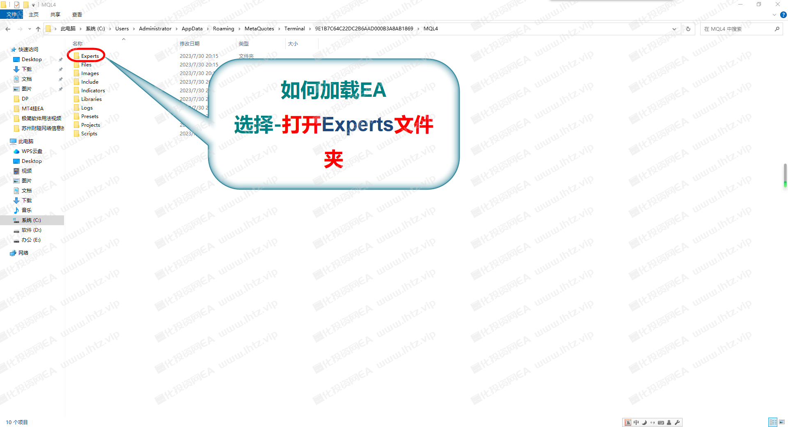Navigate to MetaQuotes in breadcrumb
Screen dimensions: 788x427
pos(259,29)
